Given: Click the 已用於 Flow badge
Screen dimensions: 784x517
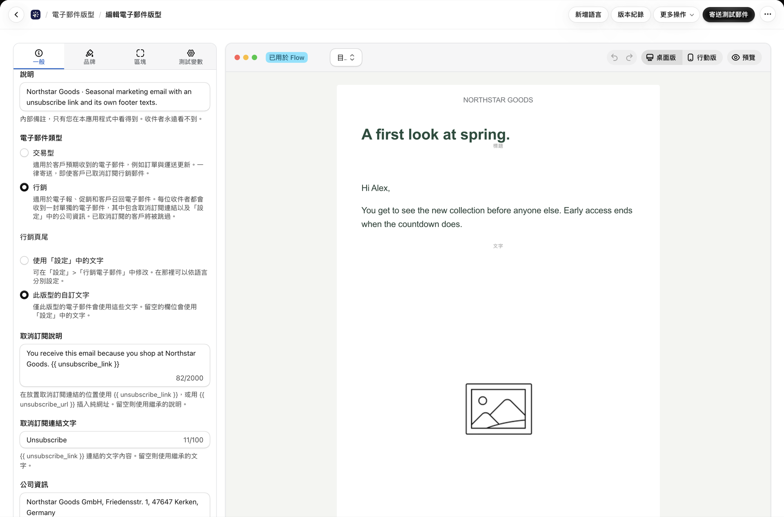Looking at the screenshot, I should click(x=287, y=58).
